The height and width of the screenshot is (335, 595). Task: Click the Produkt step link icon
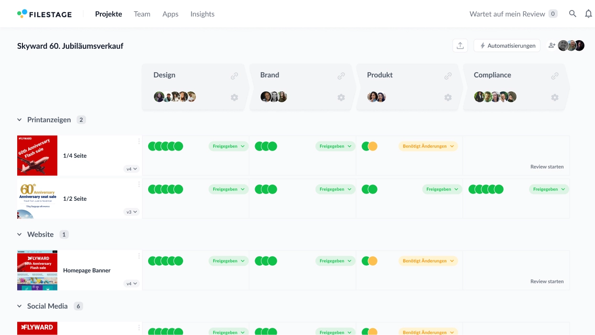[448, 76]
